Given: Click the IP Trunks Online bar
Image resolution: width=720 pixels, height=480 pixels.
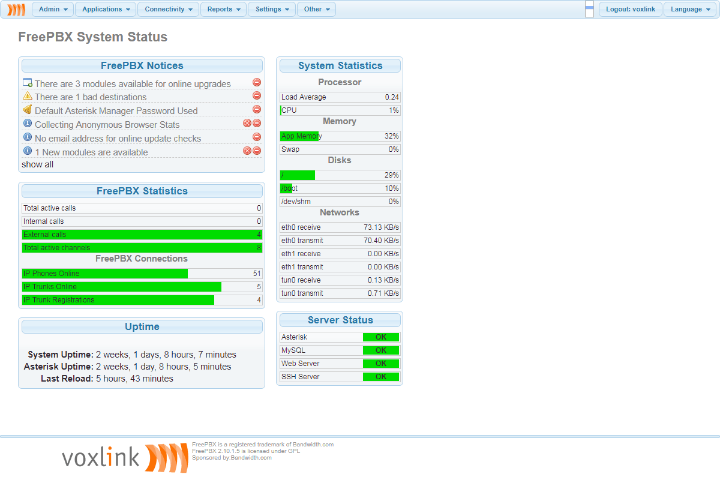Looking at the screenshot, I should (142, 287).
